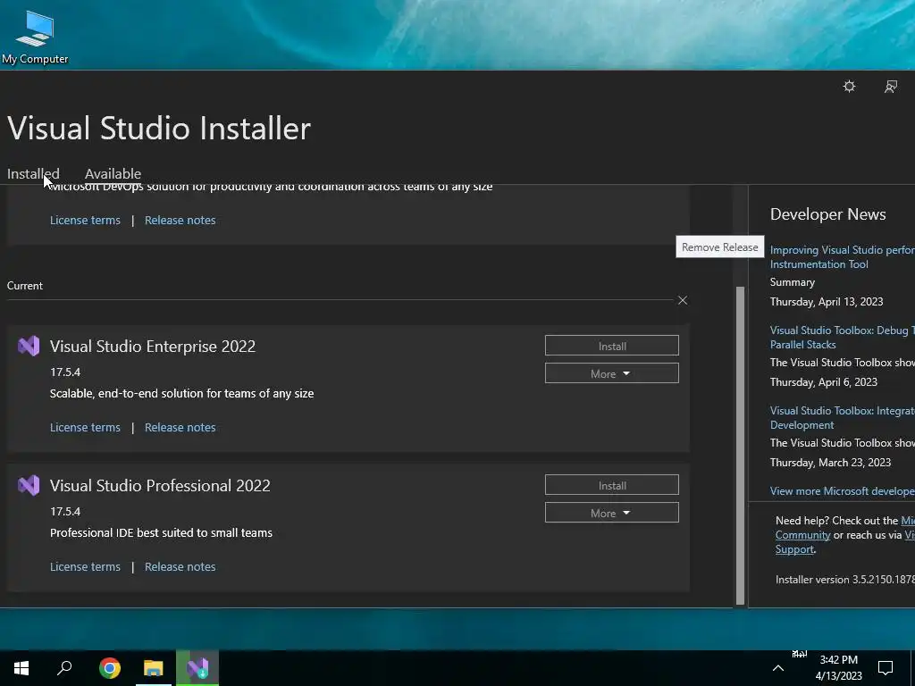Open File Explorer from the taskbar
915x686 pixels.
(154, 668)
